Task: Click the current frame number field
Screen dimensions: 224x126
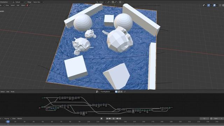Action: 204,119
